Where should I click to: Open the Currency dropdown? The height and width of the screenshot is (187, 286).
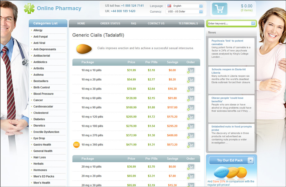(184, 12)
